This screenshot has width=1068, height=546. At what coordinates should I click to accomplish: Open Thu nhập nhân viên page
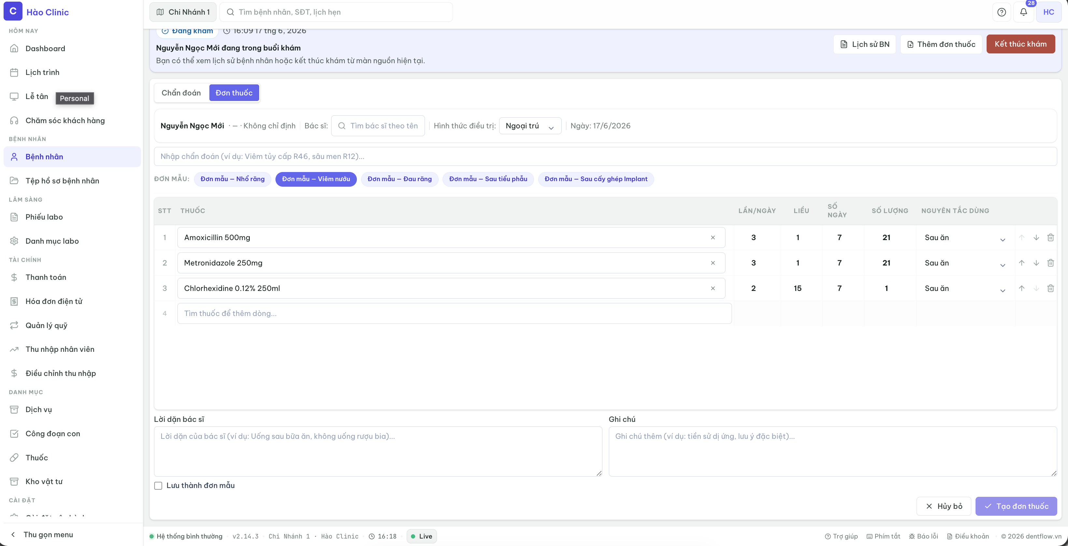coord(72,349)
